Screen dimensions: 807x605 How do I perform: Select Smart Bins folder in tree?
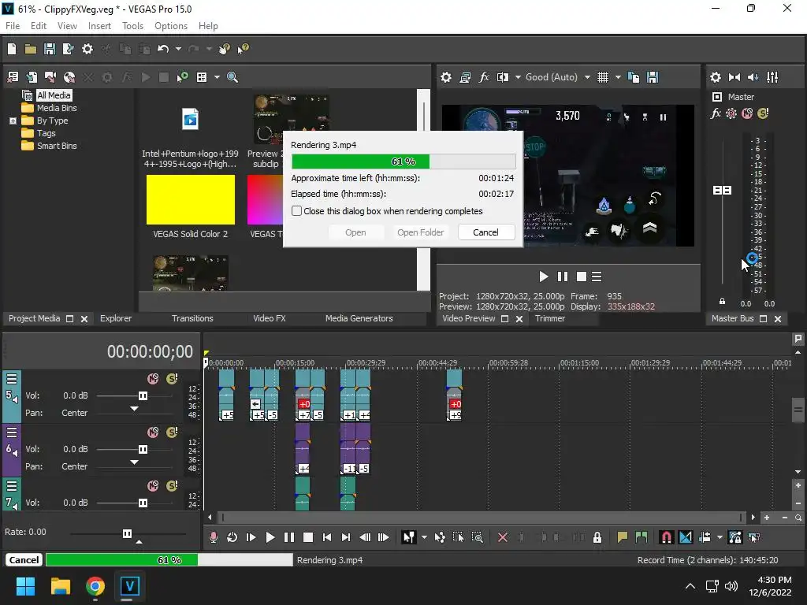(57, 146)
